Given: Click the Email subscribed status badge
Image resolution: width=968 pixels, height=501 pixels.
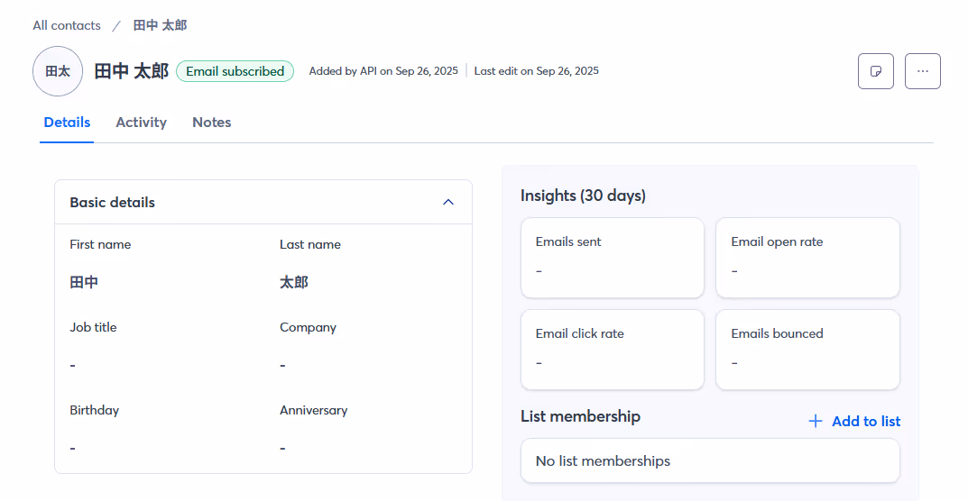Looking at the screenshot, I should coord(235,71).
